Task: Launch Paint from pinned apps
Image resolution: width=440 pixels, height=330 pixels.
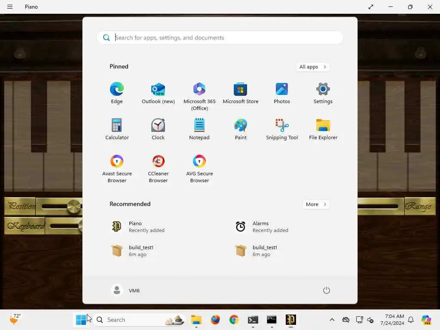Action: 241,129
